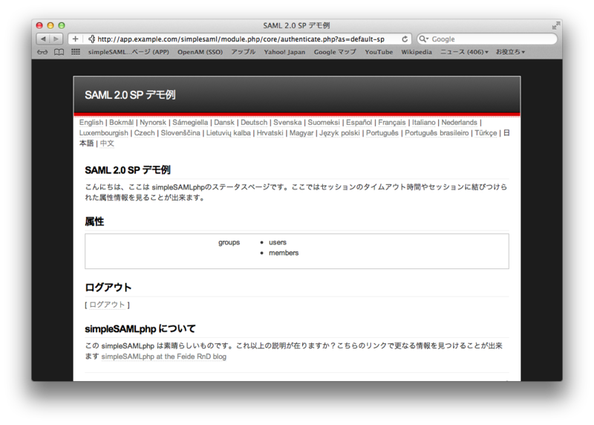Switch page language to Svenska
Image resolution: width=594 pixels, height=425 pixels.
point(287,123)
